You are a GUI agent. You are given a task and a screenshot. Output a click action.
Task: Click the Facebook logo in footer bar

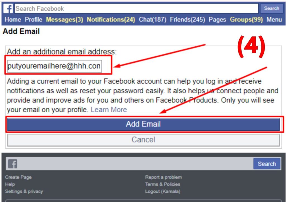(x=13, y=164)
